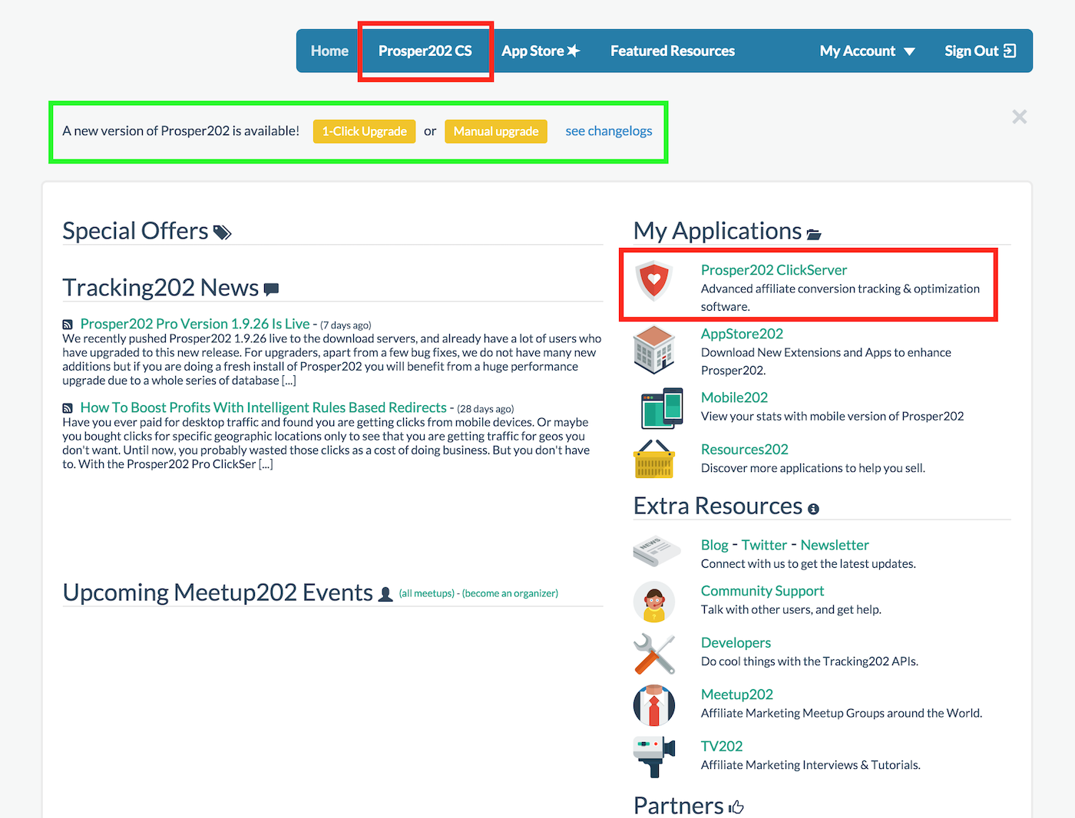Open the see changelogs link
This screenshot has width=1075, height=818.
(608, 131)
